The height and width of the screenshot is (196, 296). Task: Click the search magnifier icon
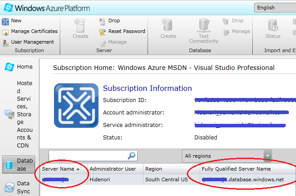pos(132,155)
